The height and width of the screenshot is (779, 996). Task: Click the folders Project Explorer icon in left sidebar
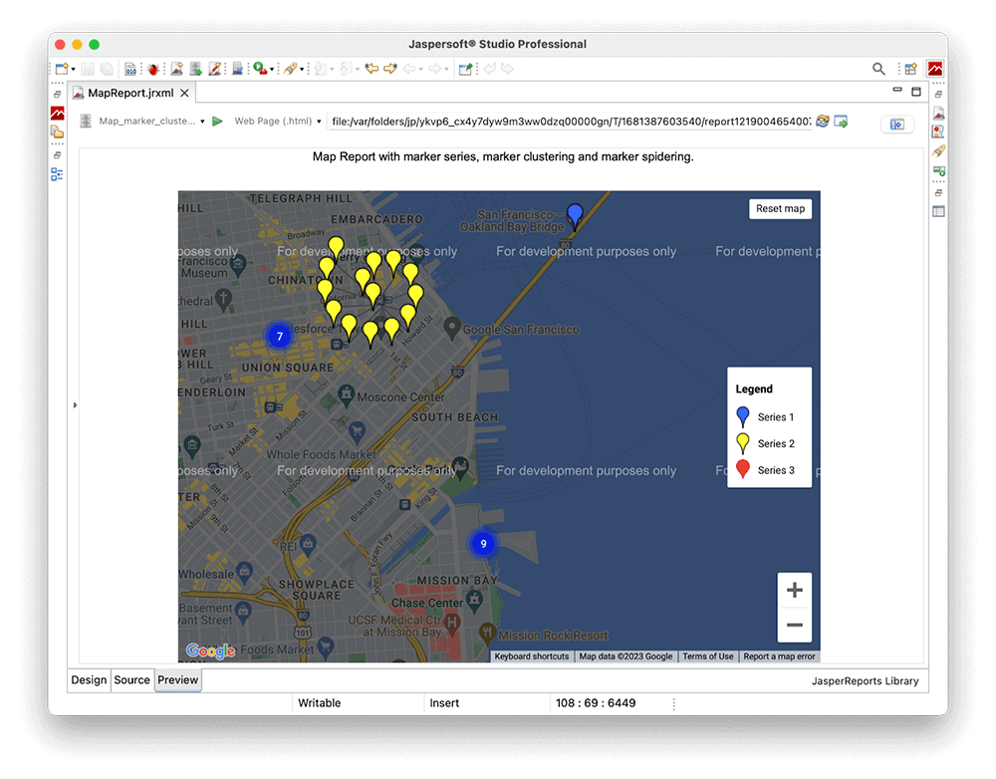tap(57, 131)
